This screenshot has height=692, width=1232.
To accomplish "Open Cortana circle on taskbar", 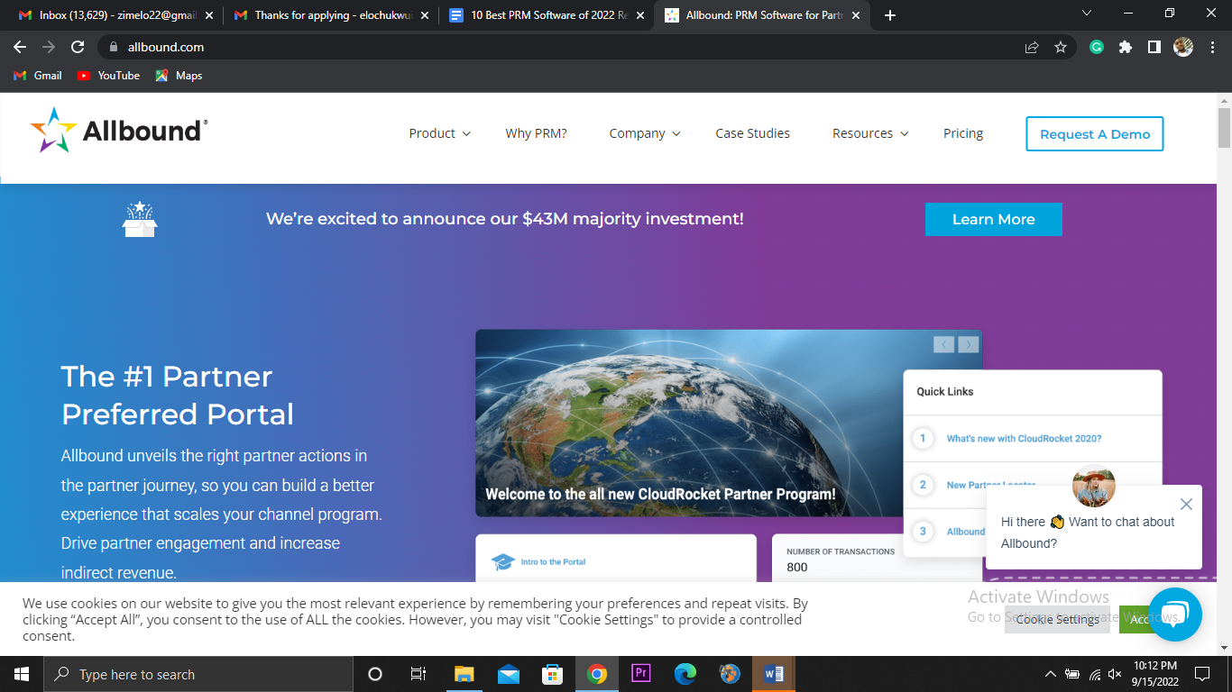I will coord(375,674).
